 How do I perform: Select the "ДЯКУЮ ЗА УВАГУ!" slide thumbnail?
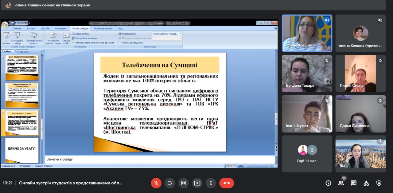(22, 150)
